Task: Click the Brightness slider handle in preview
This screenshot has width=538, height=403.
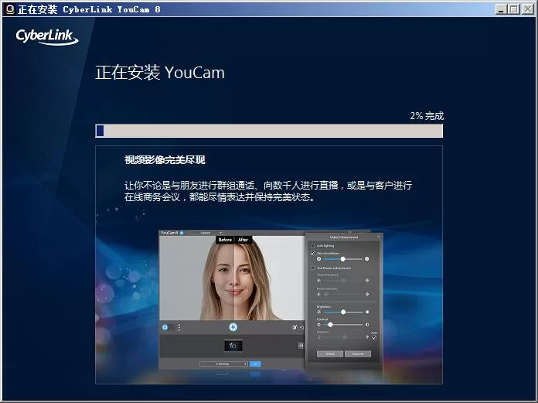Action: [343, 312]
